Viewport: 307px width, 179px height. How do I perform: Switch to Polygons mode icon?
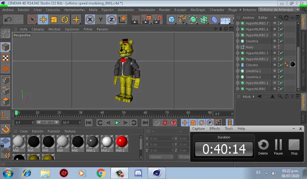(5, 102)
